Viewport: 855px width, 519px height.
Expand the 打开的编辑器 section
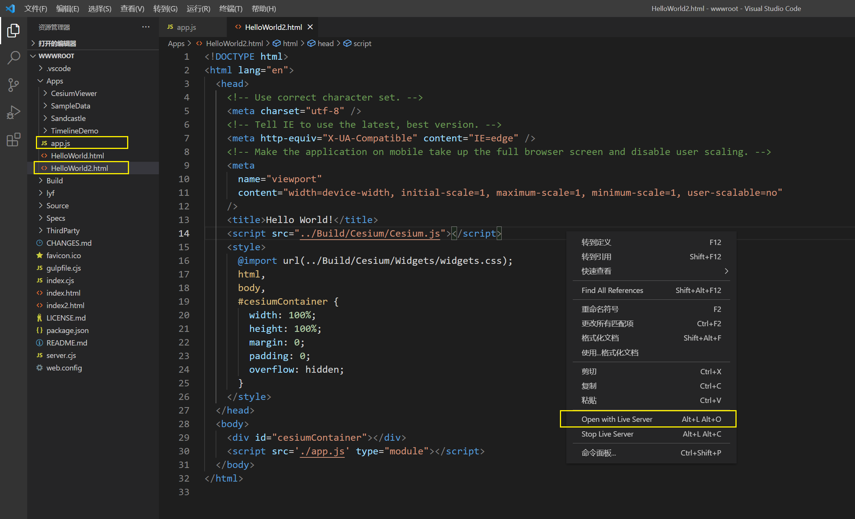point(33,43)
